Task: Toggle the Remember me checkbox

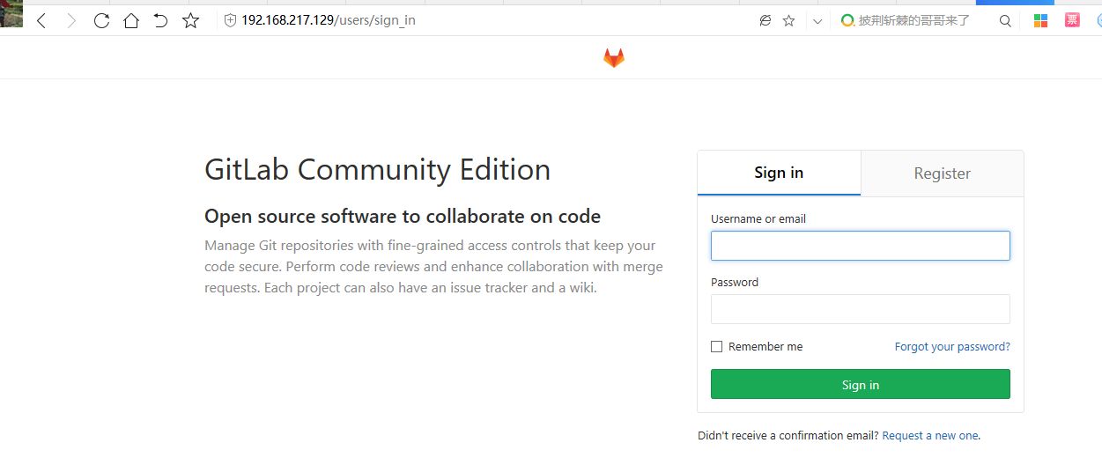Action: tap(717, 347)
